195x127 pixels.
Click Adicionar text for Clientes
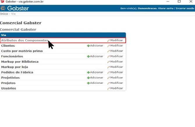click(97, 46)
